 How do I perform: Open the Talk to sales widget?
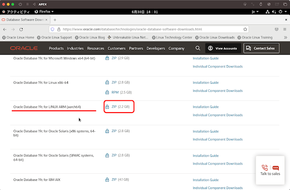pyautogui.click(x=270, y=170)
